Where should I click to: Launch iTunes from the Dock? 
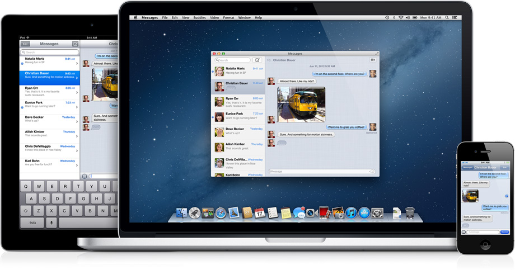pyautogui.click(x=351, y=213)
